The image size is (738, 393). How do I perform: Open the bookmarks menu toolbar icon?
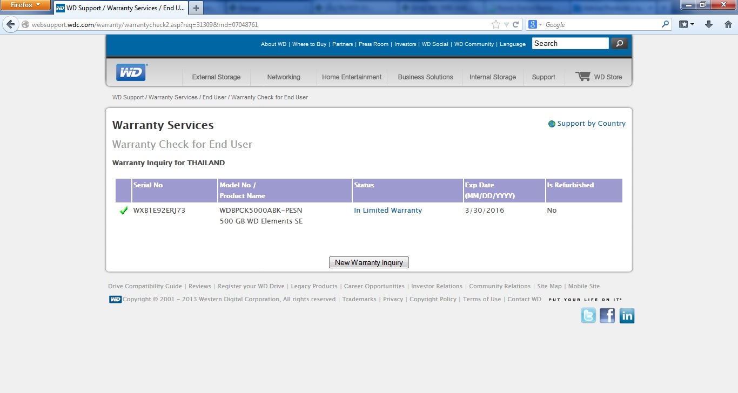pos(686,24)
